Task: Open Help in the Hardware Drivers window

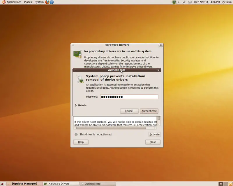Action: (81, 142)
